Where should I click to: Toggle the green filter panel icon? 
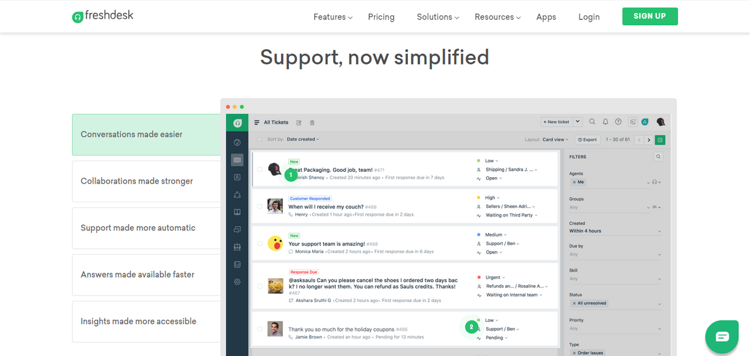point(660,140)
